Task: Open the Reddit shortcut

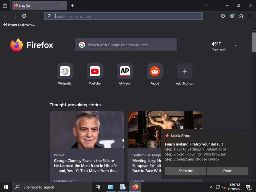Action: [x=155, y=74]
